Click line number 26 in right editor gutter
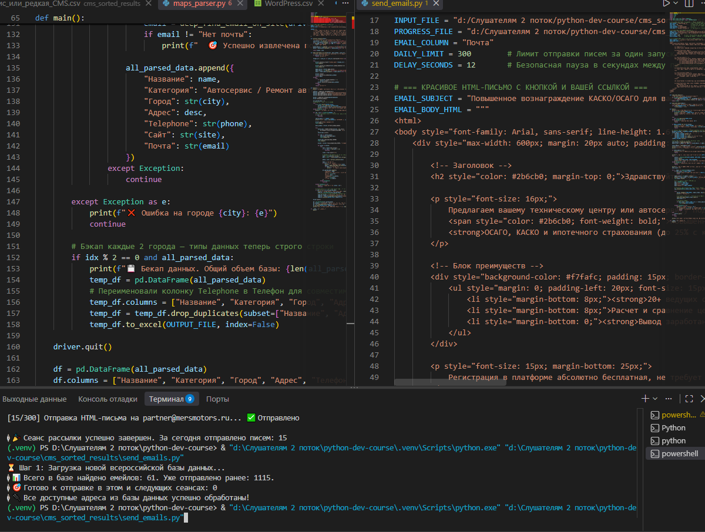 pyautogui.click(x=374, y=121)
